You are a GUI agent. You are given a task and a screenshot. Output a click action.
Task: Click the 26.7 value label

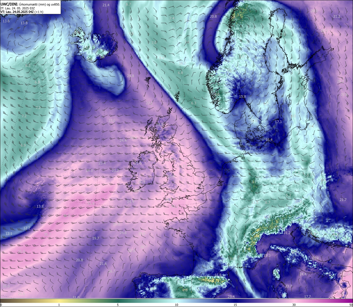click(x=111, y=271)
